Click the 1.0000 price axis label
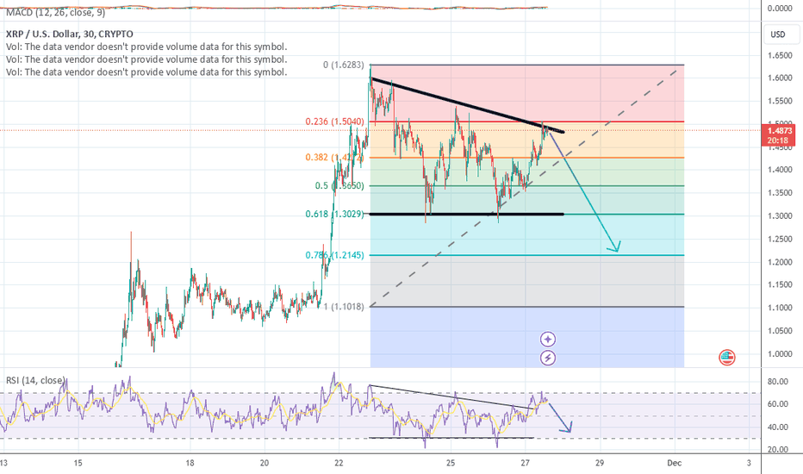 780,354
